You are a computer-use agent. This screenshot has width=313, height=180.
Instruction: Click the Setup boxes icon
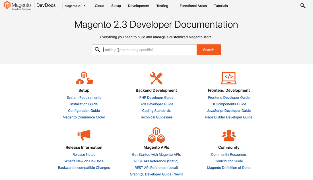pos(84,78)
